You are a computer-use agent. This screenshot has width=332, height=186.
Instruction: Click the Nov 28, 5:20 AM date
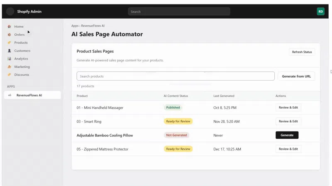pos(227,122)
